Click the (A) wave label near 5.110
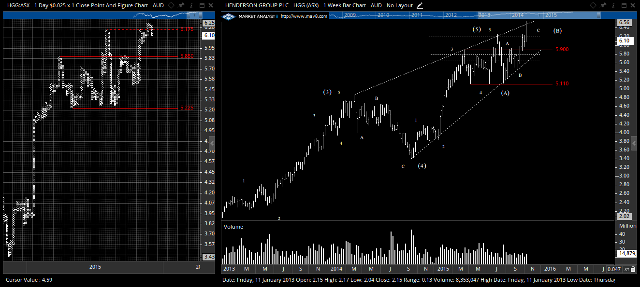Viewport: 640px width, 287px height. pyautogui.click(x=505, y=93)
